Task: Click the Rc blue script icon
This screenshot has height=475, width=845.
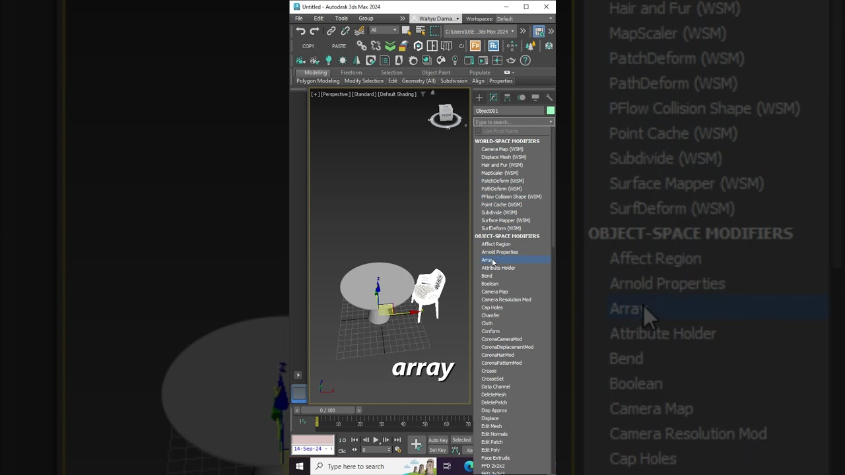Action: point(493,46)
